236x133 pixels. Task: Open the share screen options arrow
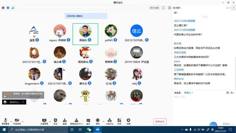pos(50,121)
